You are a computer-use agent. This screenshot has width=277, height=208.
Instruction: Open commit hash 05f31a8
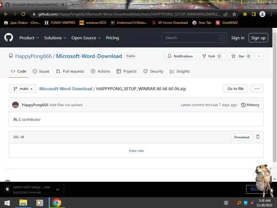212,105
